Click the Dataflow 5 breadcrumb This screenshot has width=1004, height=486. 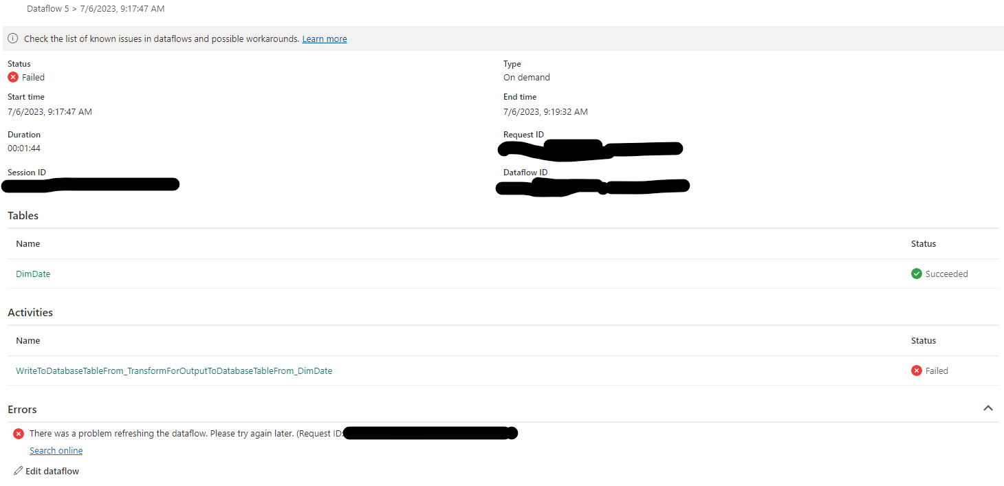pos(47,9)
